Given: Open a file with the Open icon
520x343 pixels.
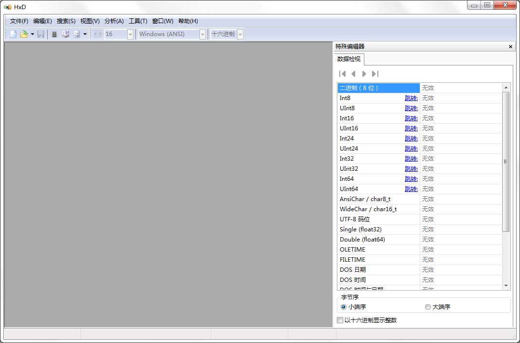Looking at the screenshot, I should [24, 34].
